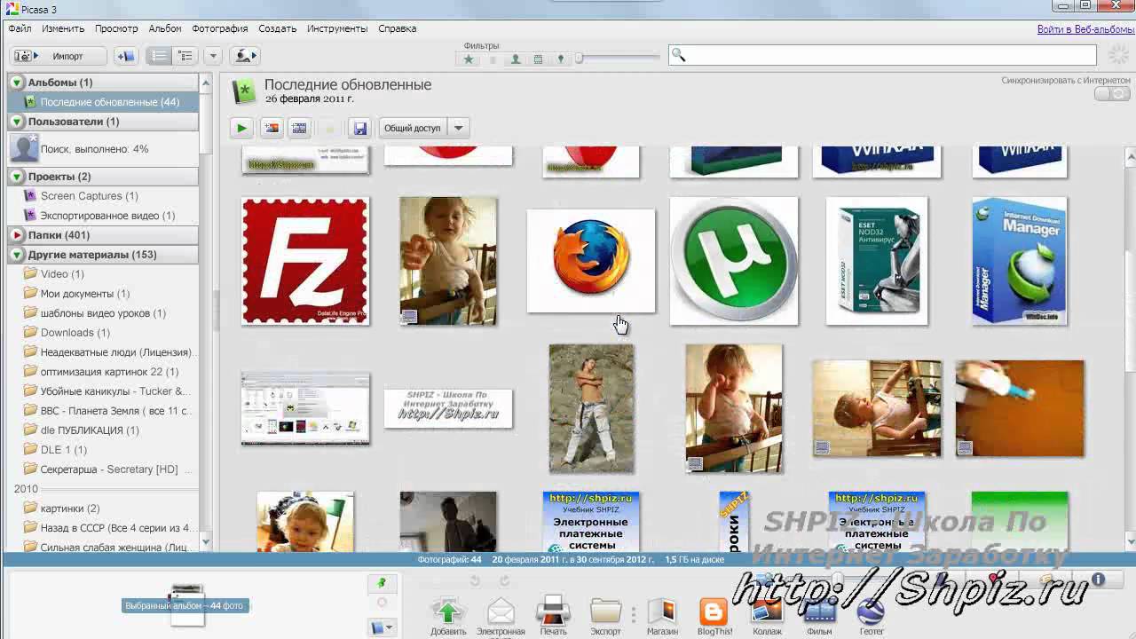The height and width of the screenshot is (639, 1136).
Task: Select the FileZilla logo thumbnail
Action: pyautogui.click(x=305, y=261)
